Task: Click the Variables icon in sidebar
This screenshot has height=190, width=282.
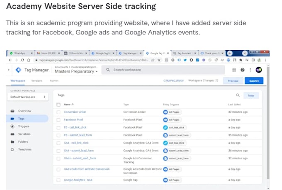Action: coord(12,134)
